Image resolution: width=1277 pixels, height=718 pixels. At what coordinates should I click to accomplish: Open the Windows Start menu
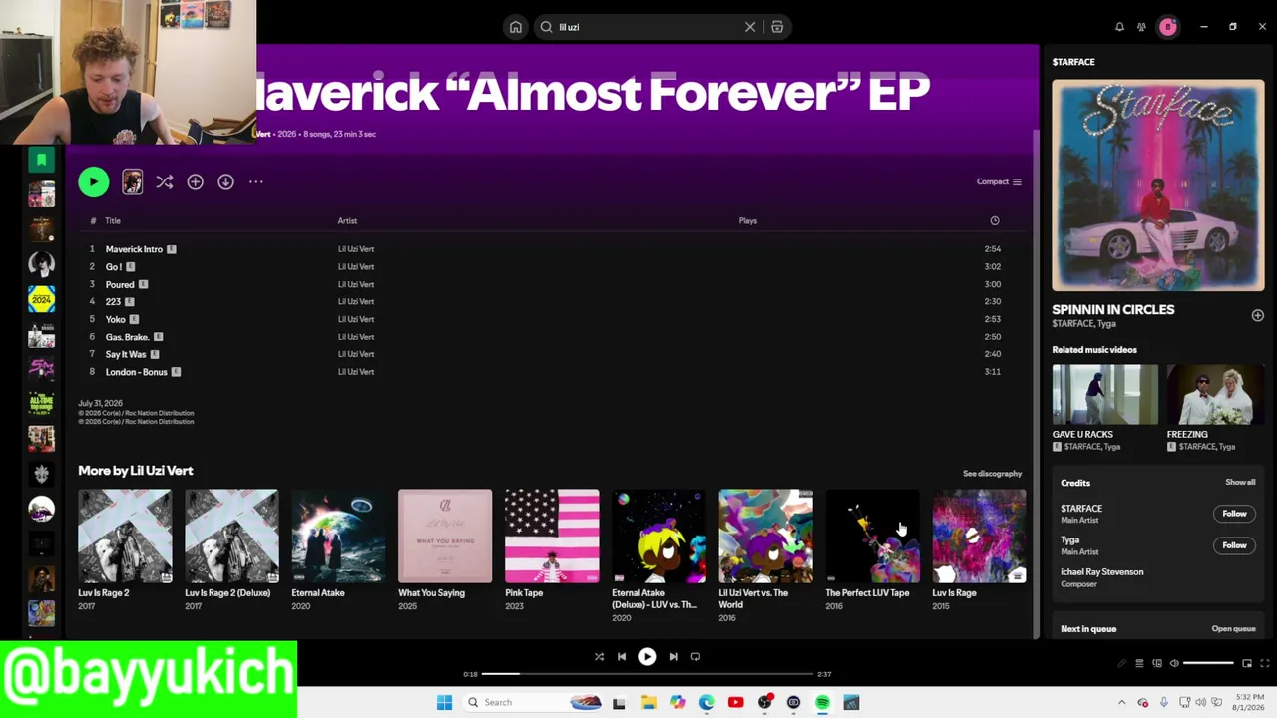tap(444, 702)
